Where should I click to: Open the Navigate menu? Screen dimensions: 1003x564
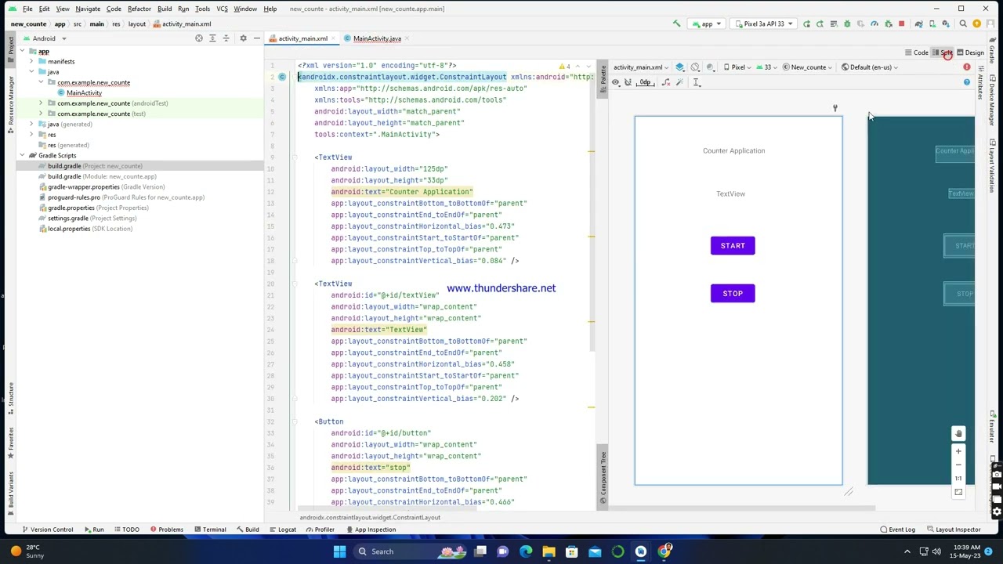[88, 9]
